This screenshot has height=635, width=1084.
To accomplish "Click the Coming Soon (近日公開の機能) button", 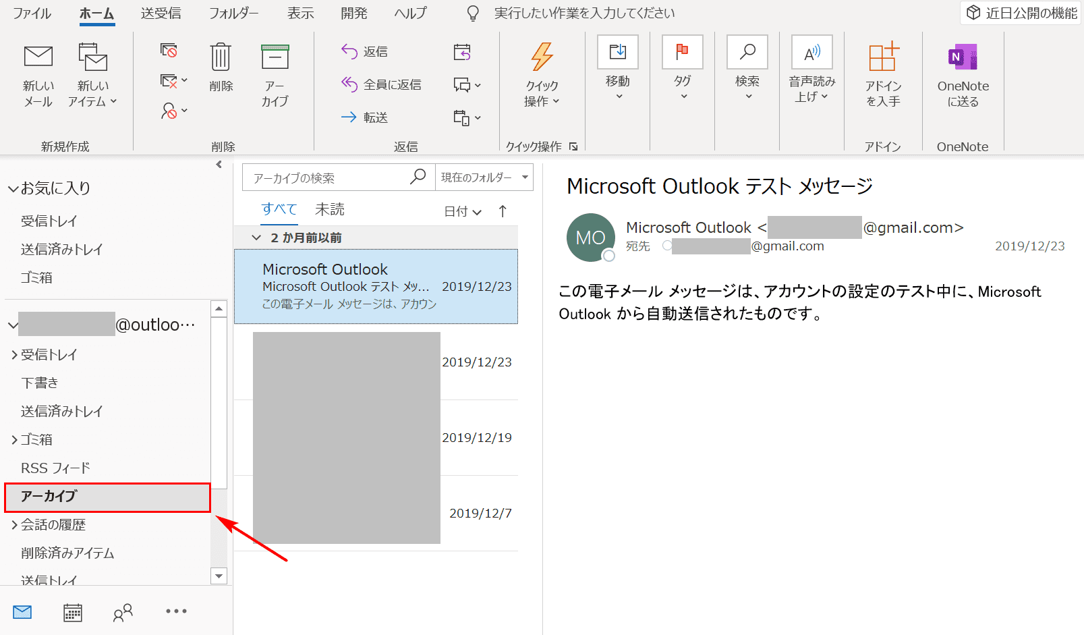I will click(1021, 13).
